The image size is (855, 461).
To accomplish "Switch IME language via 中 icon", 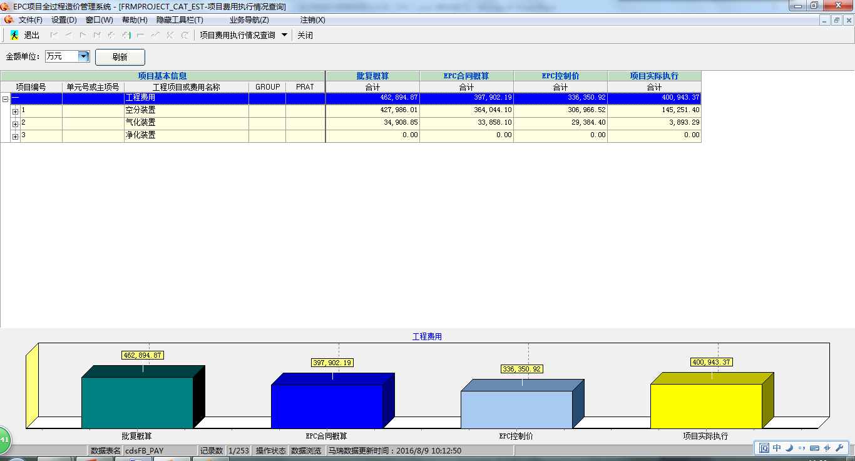I will [x=777, y=448].
